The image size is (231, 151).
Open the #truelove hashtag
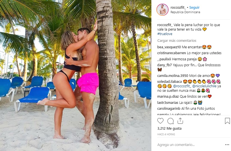[165, 34]
